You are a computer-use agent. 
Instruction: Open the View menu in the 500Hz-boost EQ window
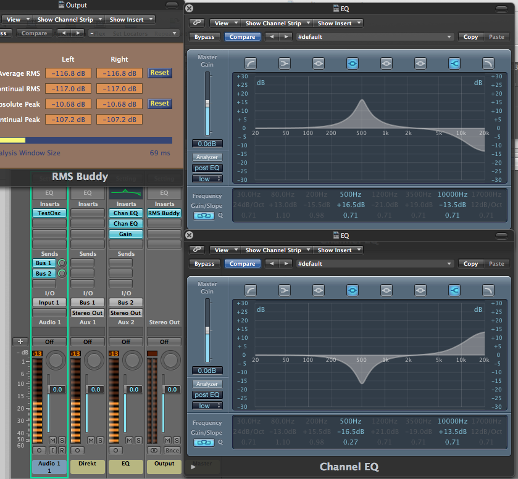225,23
